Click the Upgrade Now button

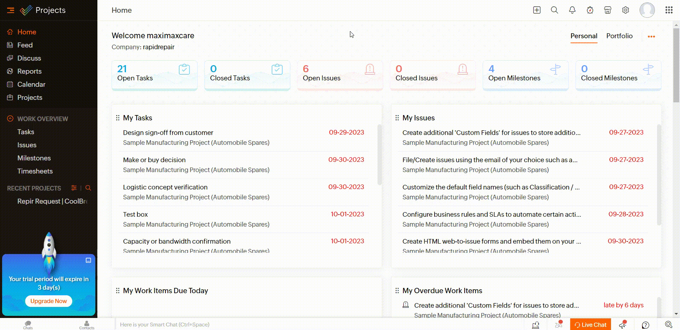coord(49,301)
